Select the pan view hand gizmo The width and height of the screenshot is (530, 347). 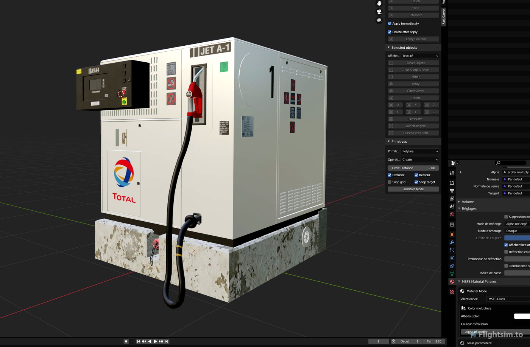[379, 3]
